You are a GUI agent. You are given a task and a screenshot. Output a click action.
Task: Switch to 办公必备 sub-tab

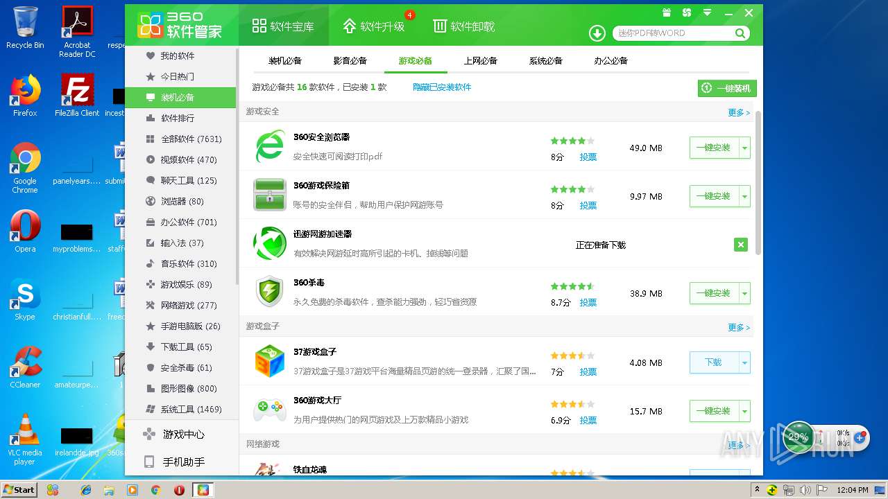click(611, 61)
